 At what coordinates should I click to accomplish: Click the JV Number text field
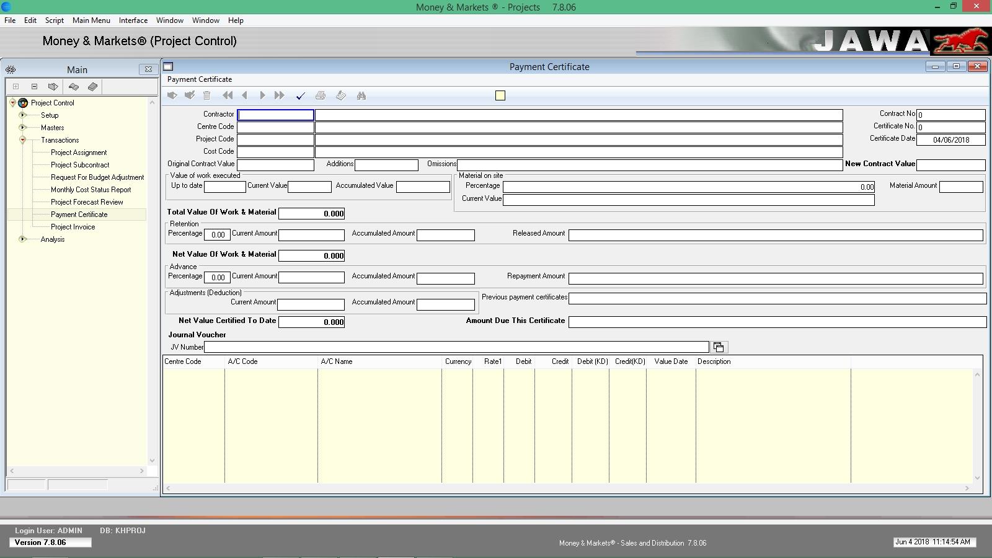[456, 347]
